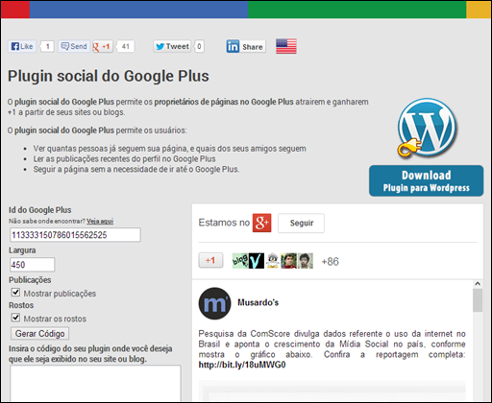492x403 pixels.
Task: Switch language via the US flag icon
Action: pos(286,46)
